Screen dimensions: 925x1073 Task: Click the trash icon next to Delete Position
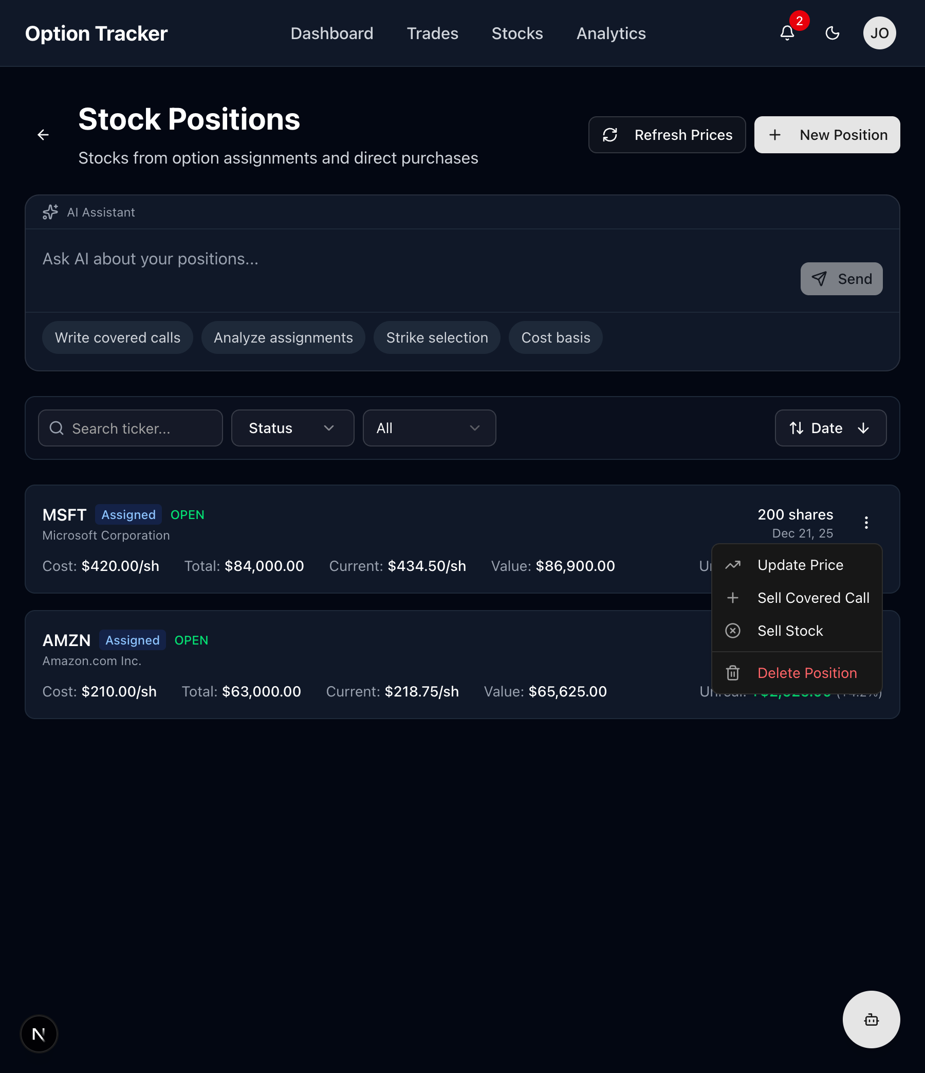tap(733, 673)
